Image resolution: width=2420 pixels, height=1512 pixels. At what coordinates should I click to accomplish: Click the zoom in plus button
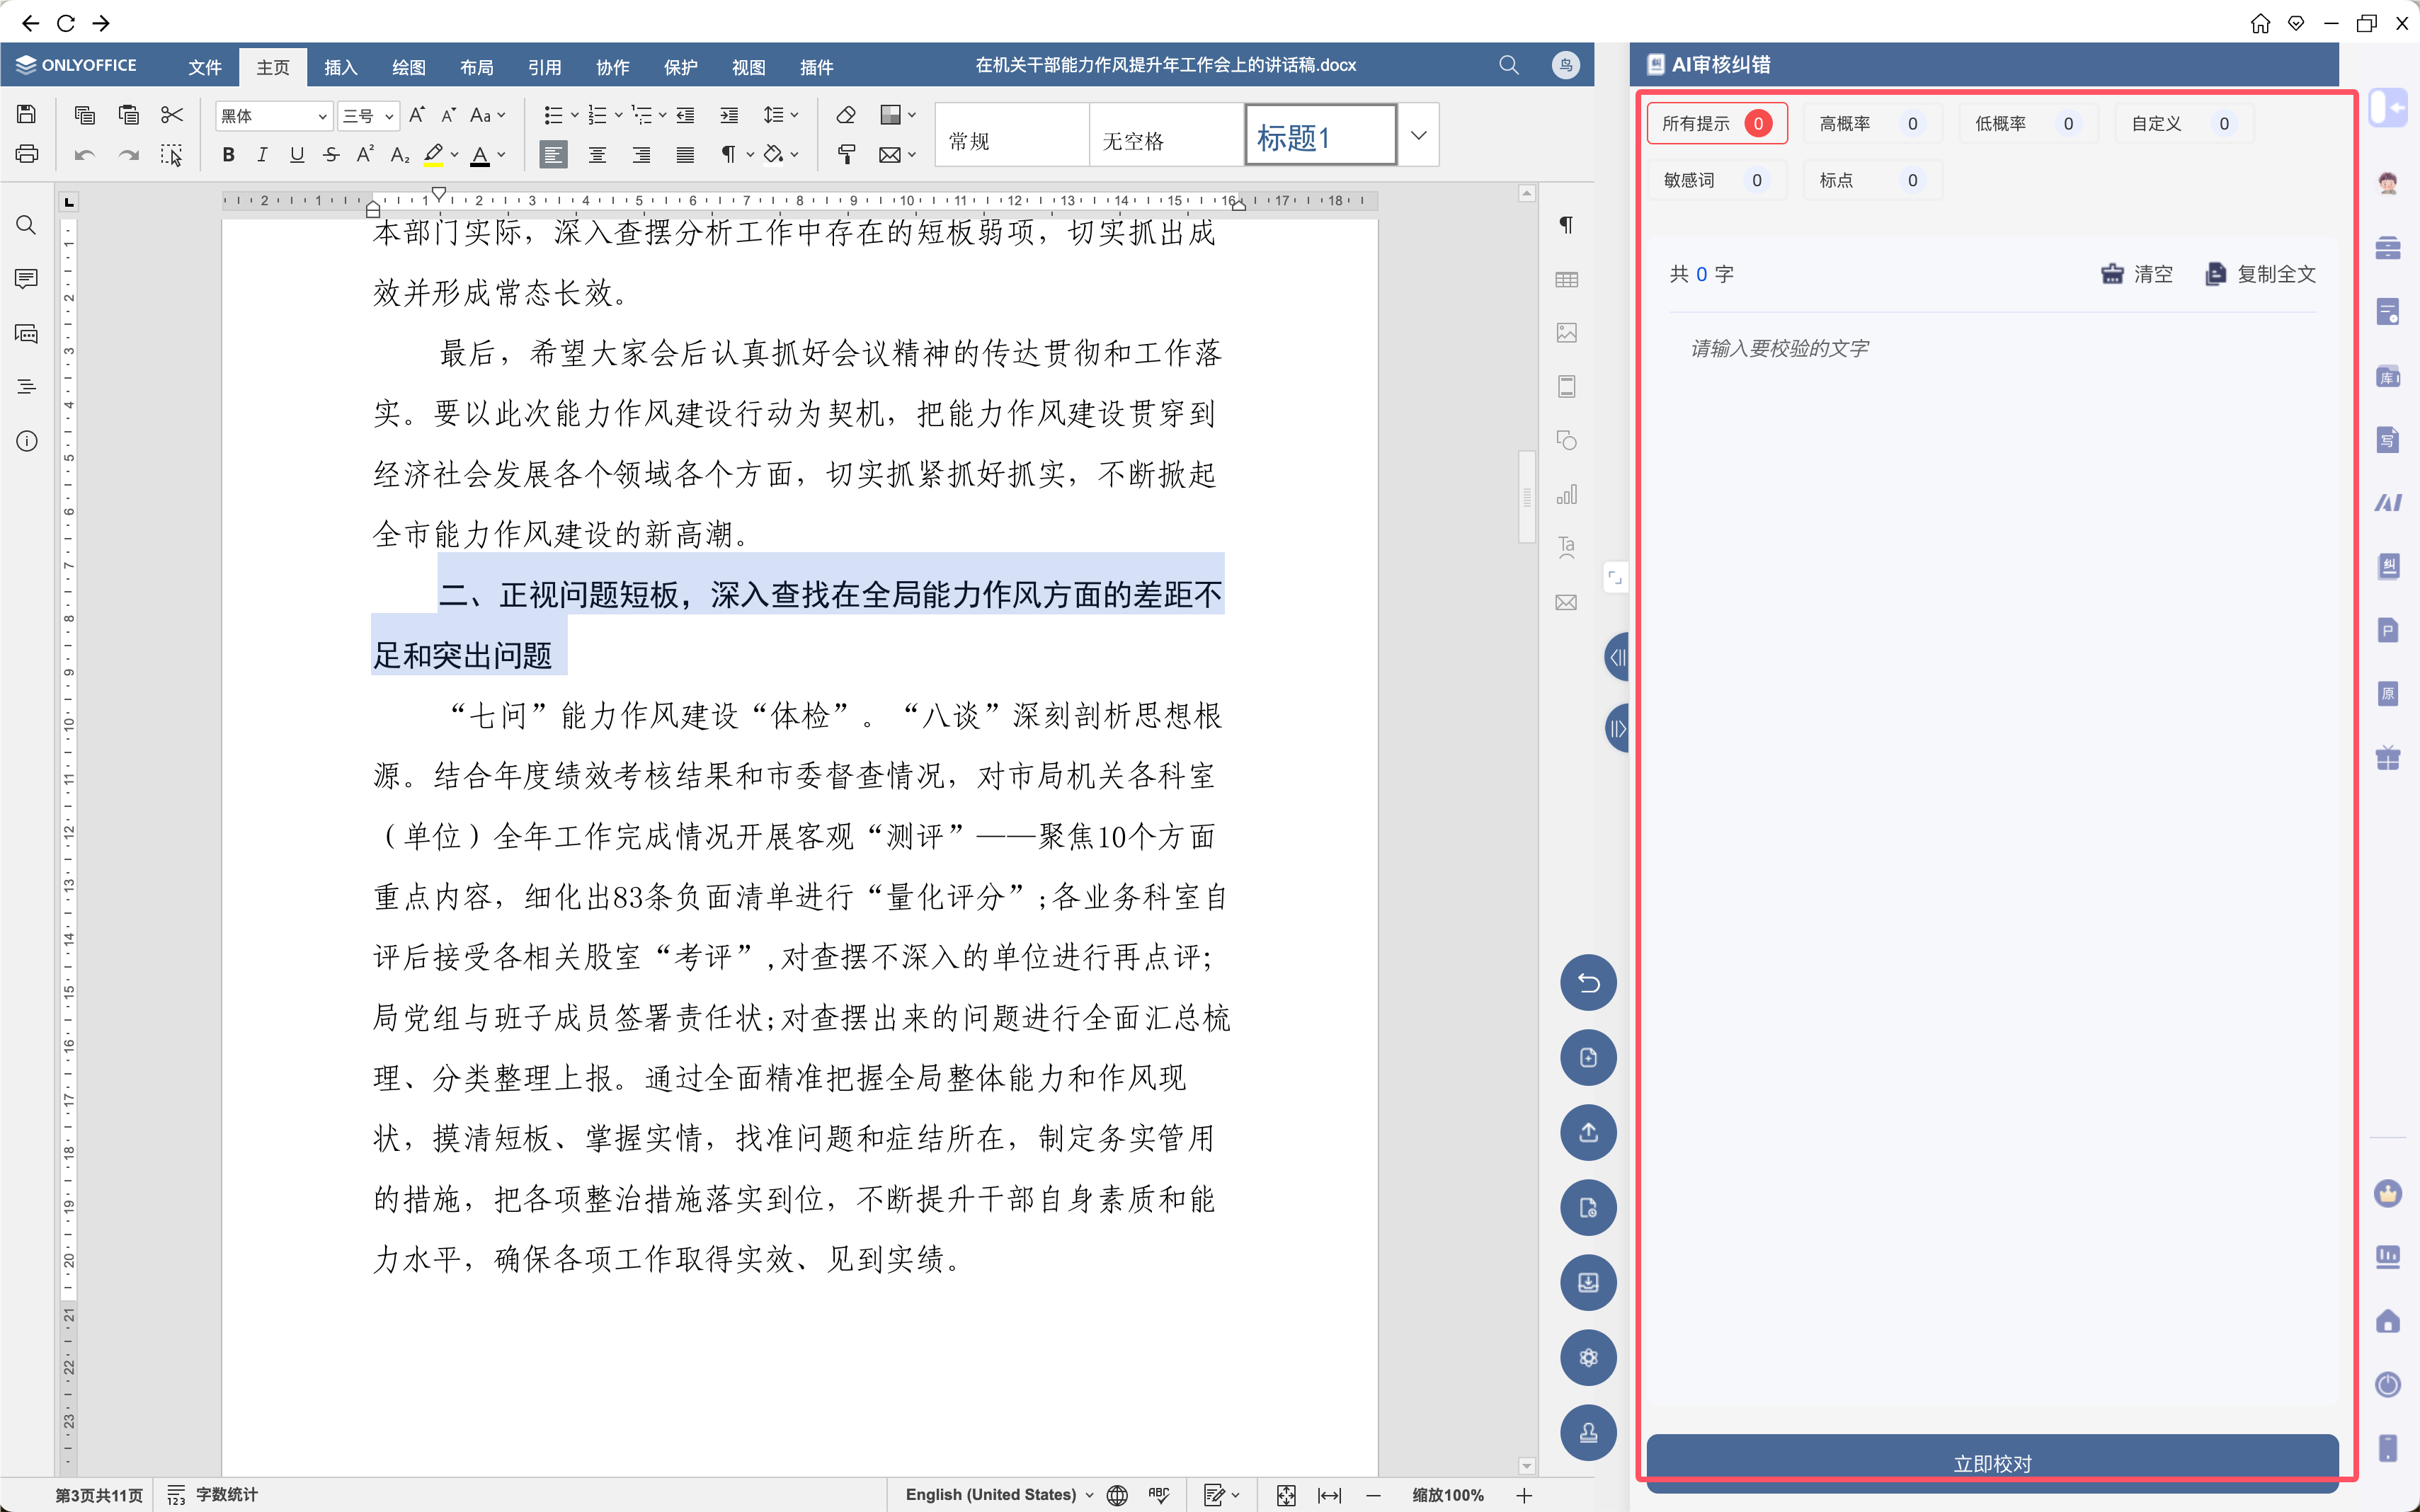point(1524,1495)
